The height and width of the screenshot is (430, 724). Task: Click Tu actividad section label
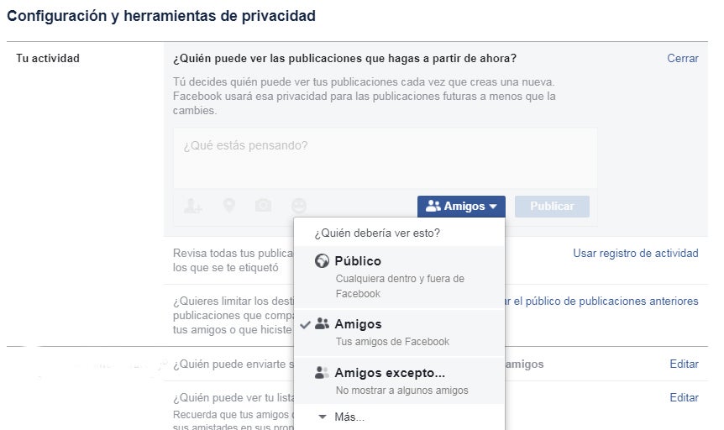48,58
